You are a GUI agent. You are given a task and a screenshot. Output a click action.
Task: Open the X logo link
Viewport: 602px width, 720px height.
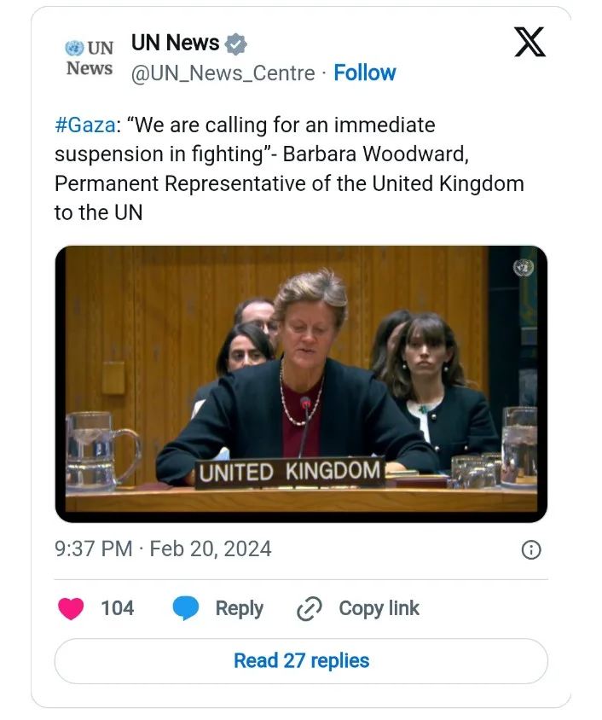click(530, 43)
